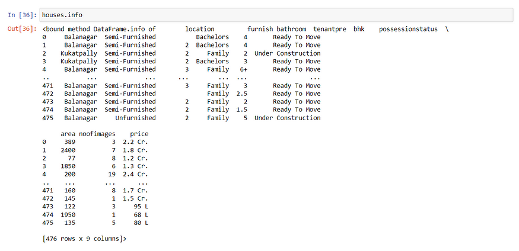
Task: Click 'Kukatpally' in row 2
Action: point(79,53)
